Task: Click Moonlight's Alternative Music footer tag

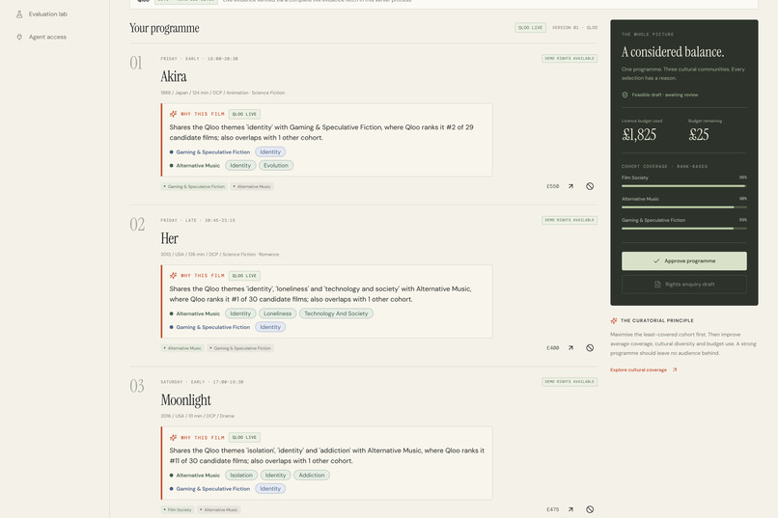Action: 219,510
